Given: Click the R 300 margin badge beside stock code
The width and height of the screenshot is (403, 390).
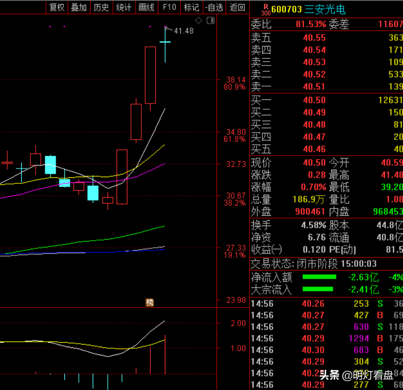Looking at the screenshot, I should coord(265,10).
